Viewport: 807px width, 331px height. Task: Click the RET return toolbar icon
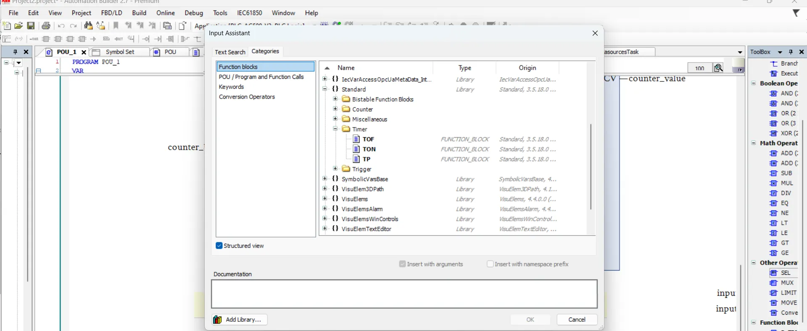(119, 39)
